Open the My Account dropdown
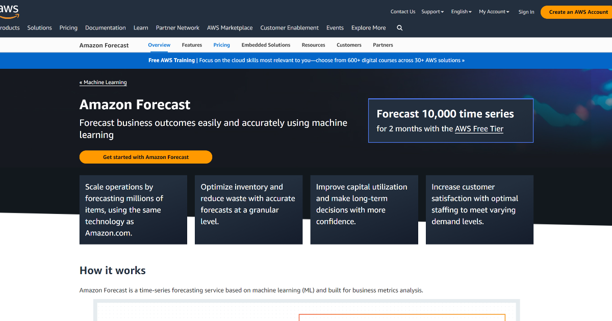The image size is (612, 321). click(x=493, y=11)
